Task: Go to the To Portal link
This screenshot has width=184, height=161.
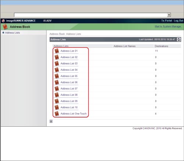Action: pyautogui.click(x=167, y=21)
